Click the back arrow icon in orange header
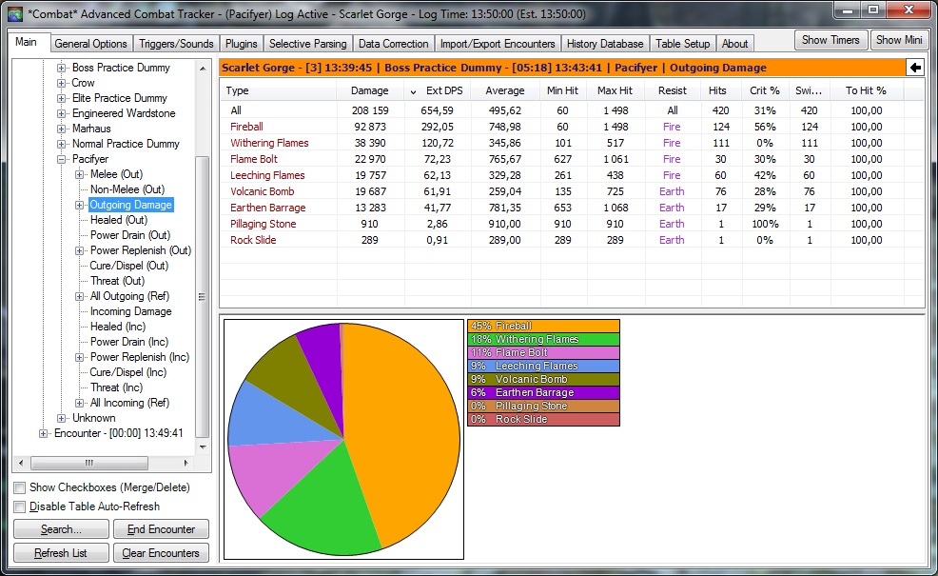Screen dimensions: 938x576 point(915,68)
